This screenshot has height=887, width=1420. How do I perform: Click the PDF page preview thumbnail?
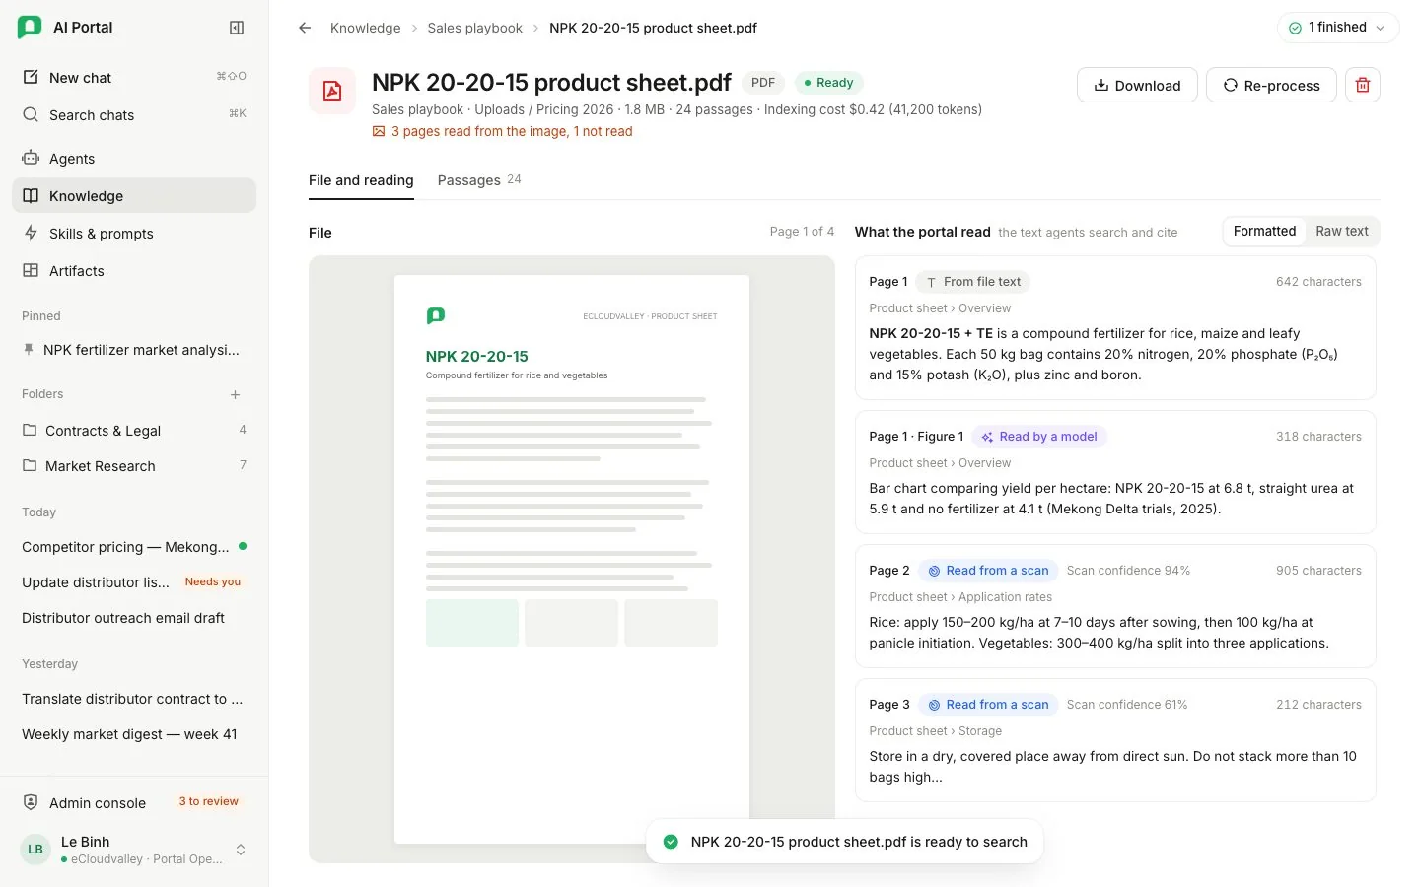point(572,559)
